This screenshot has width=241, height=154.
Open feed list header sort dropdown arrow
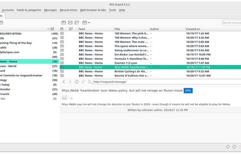tap(48, 29)
